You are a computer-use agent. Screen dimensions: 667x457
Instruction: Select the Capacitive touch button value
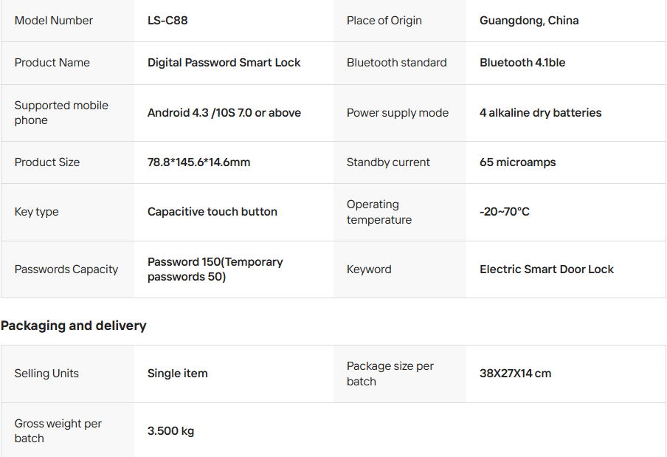pos(212,212)
